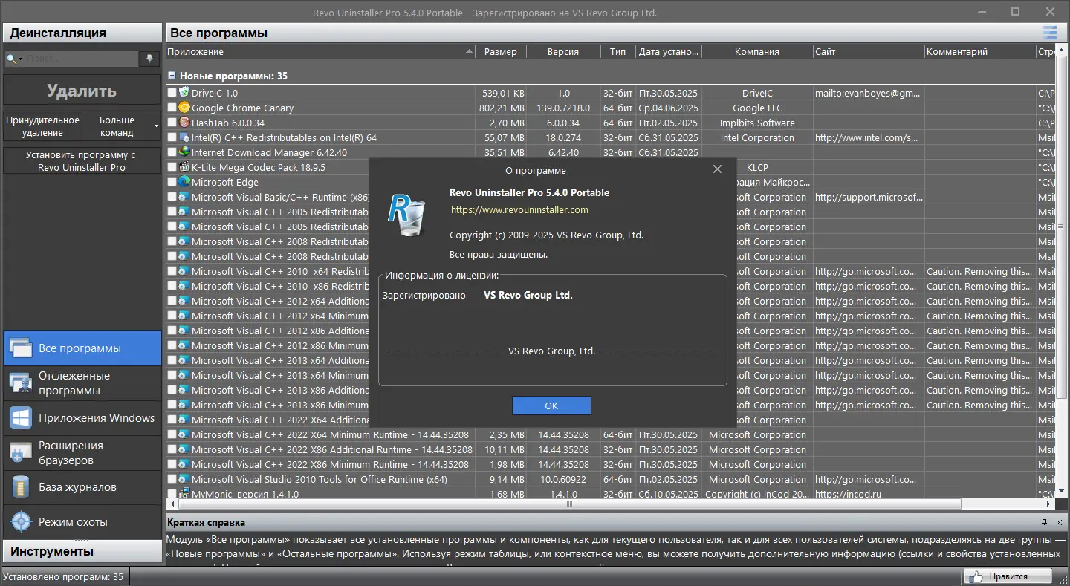The image size is (1070, 586).
Task: Activate Режим охоты
Action: click(82, 522)
